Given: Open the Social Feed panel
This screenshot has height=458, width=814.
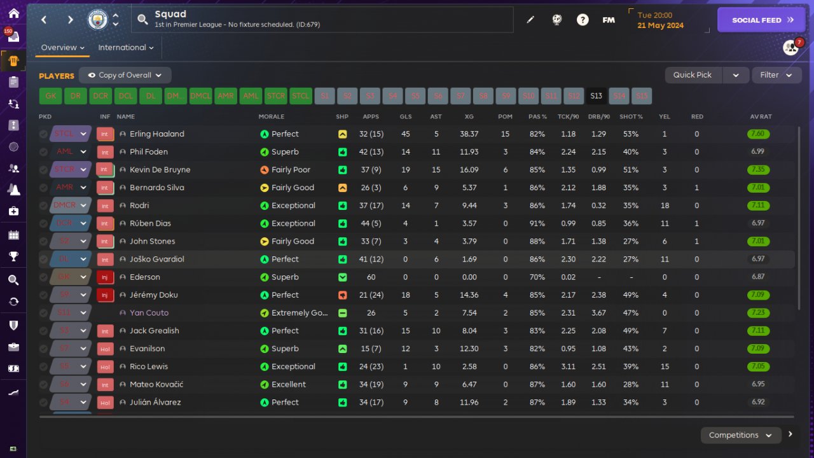Looking at the screenshot, I should tap(762, 20).
